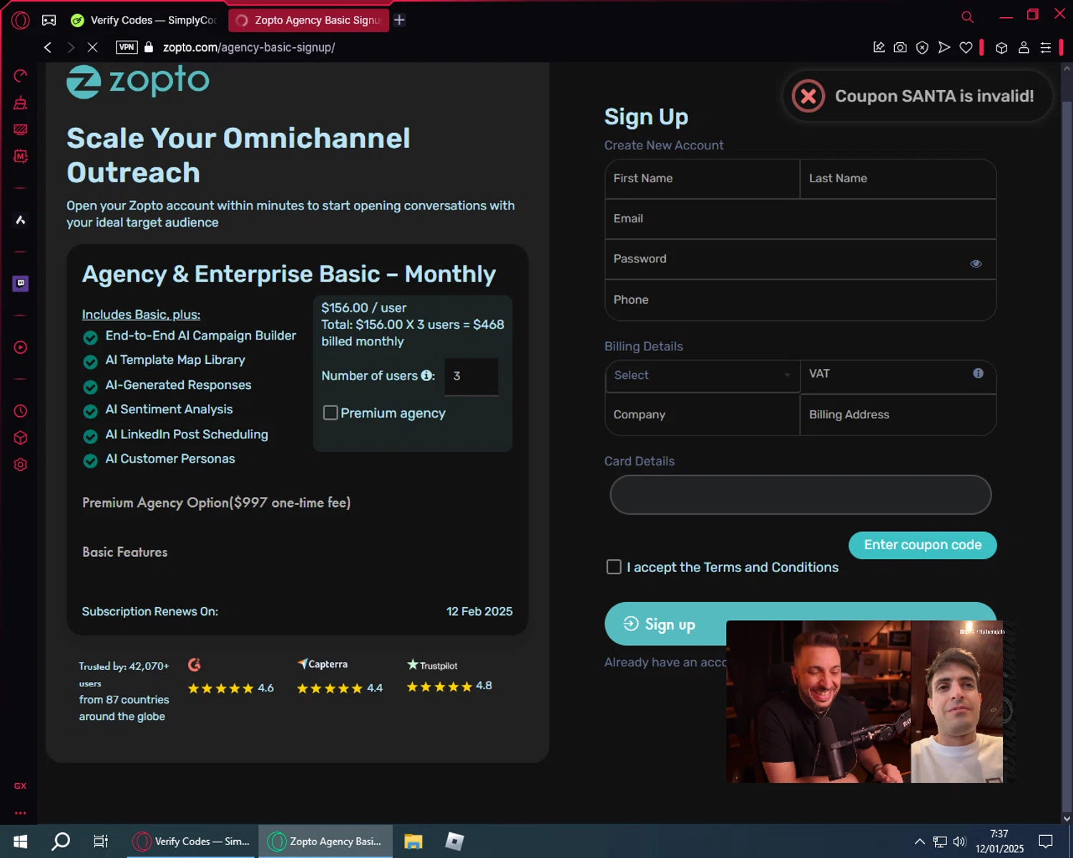1073x858 pixels.
Task: Open the Windows Start menu
Action: [20, 842]
